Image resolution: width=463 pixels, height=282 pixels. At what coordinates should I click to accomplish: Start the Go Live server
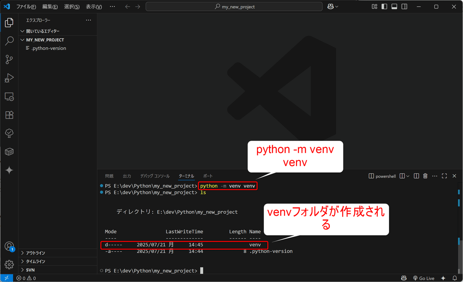point(424,278)
